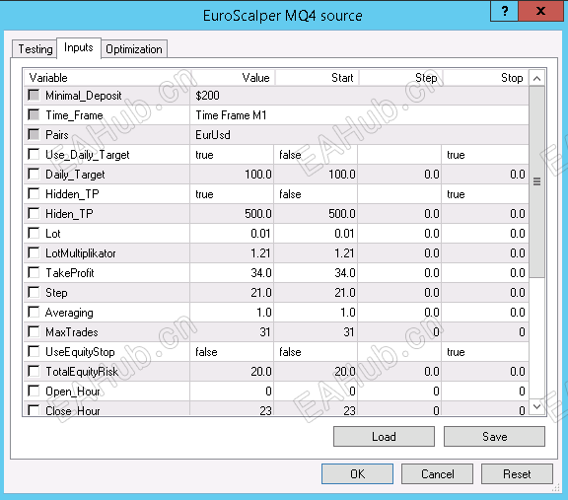Viewport: 568px width, 500px height.
Task: Click the vertical scrollbar thumb
Action: [536, 181]
